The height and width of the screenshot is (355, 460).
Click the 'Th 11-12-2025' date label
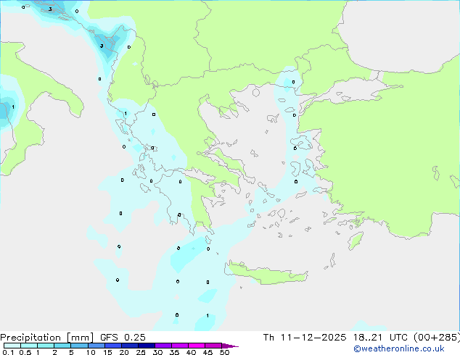pos(305,338)
